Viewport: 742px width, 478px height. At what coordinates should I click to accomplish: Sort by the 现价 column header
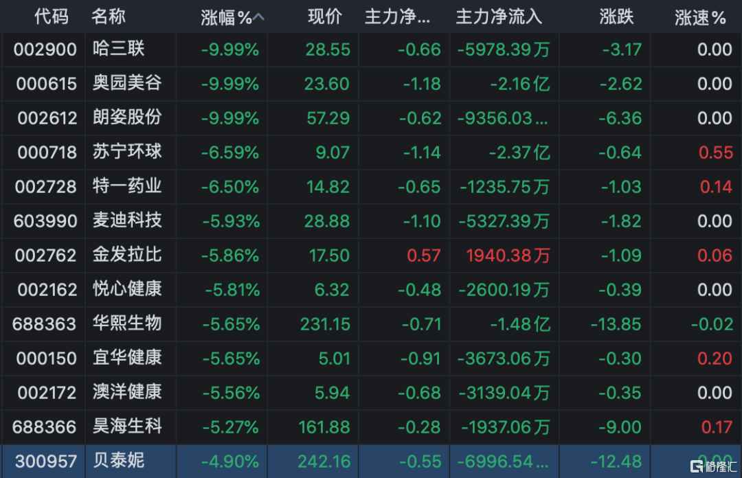(x=324, y=16)
